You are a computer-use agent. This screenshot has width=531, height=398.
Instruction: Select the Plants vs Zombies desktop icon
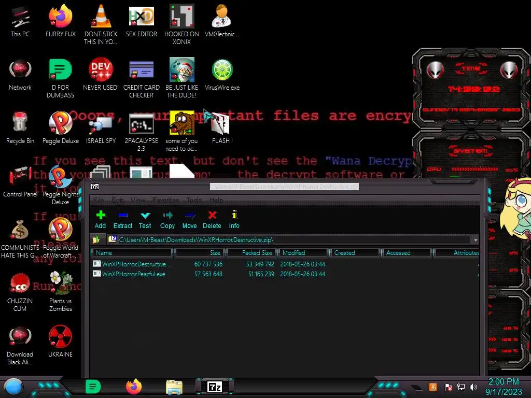pyautogui.click(x=60, y=292)
